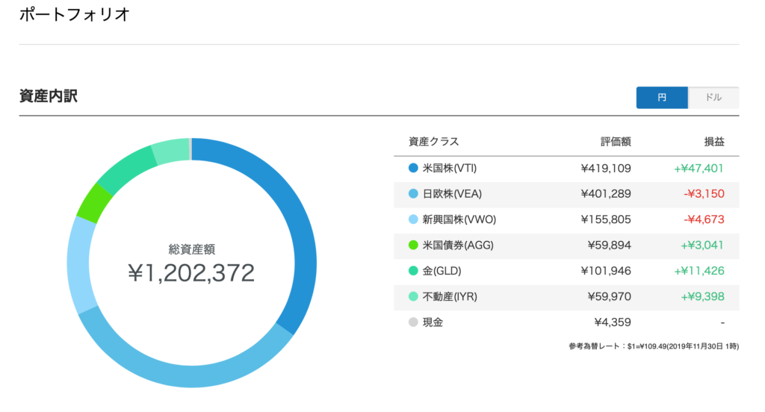Click the blue dot beside 米国株(VTI)
Image resolution: width=765 pixels, height=412 pixels.
pyautogui.click(x=413, y=168)
